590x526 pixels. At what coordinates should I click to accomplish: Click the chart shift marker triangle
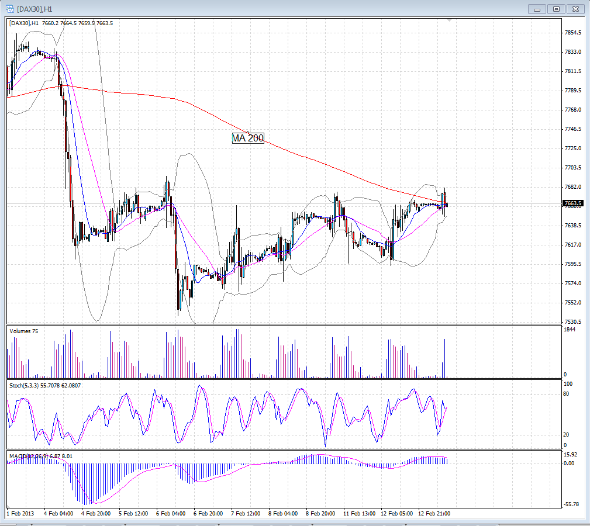point(449,19)
